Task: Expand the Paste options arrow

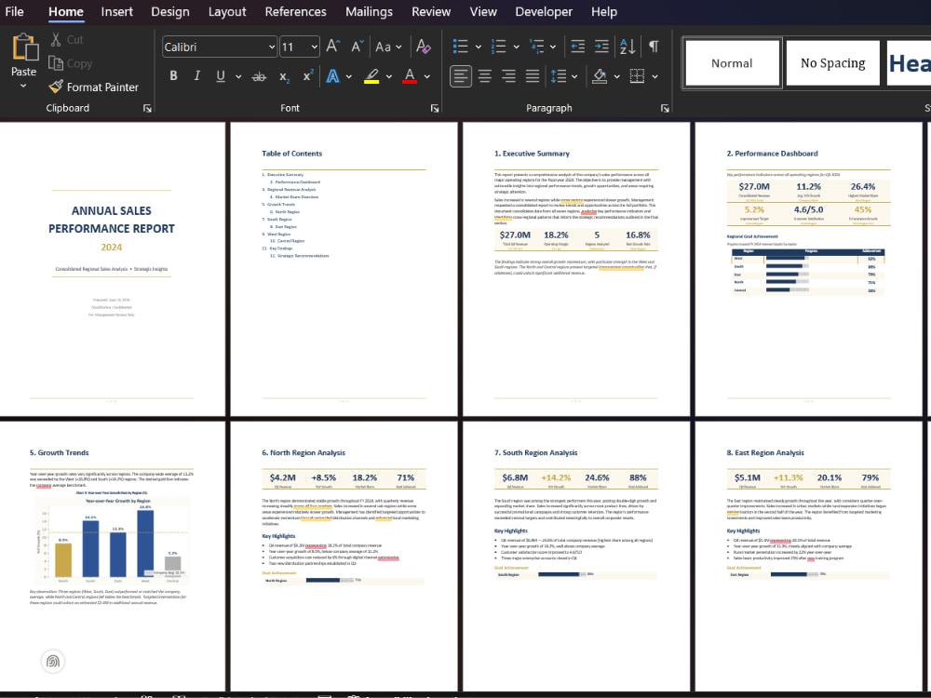Action: click(24, 86)
